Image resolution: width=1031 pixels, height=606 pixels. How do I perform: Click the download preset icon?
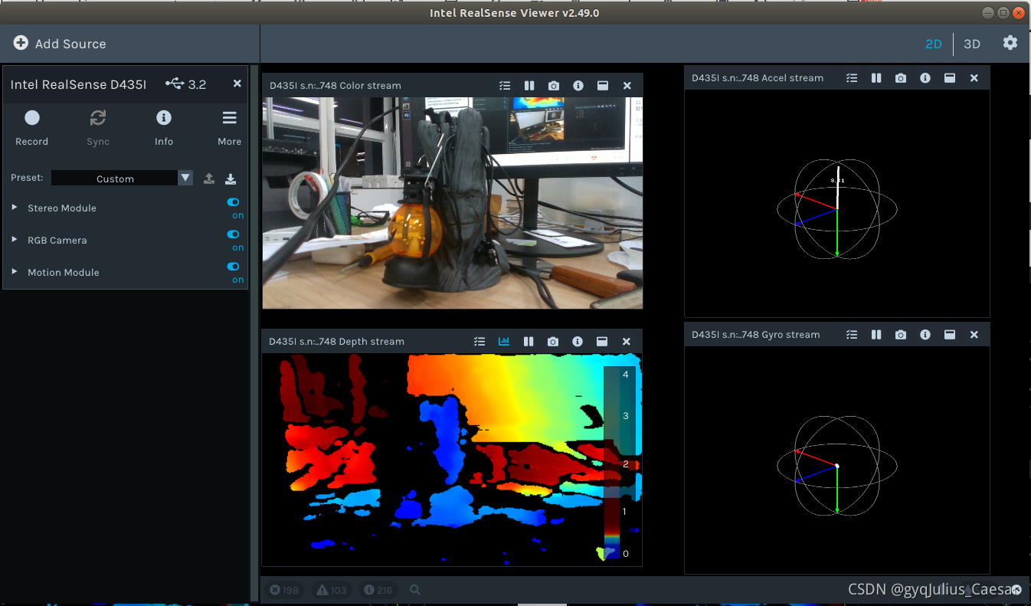click(231, 179)
